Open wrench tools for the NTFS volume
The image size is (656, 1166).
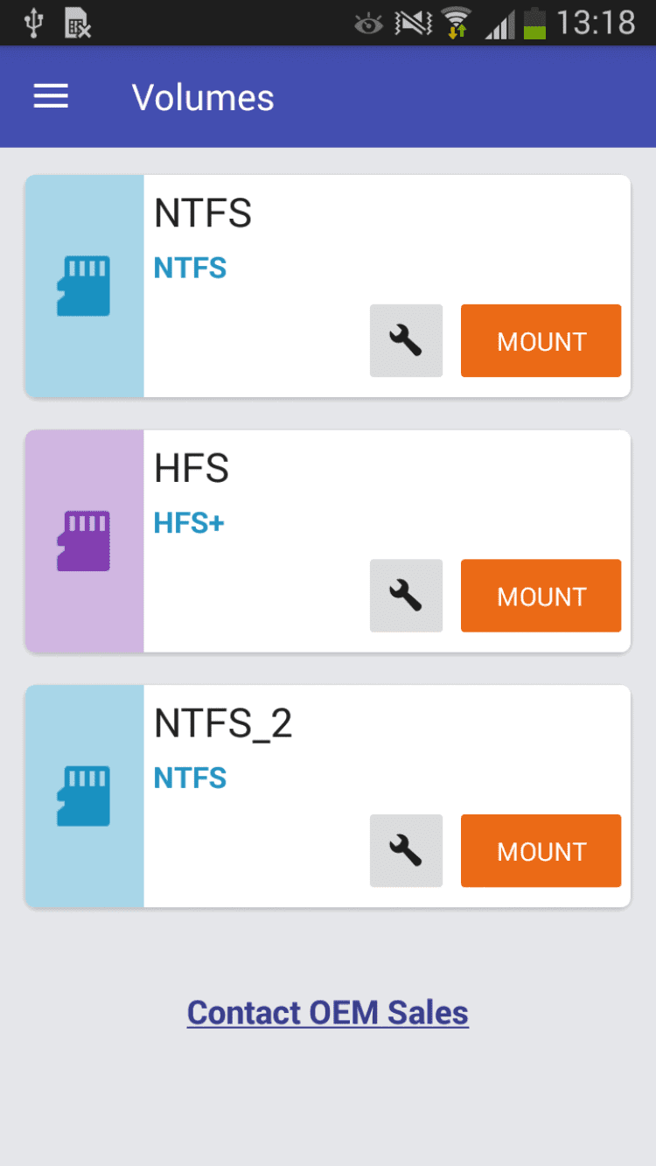[406, 341]
